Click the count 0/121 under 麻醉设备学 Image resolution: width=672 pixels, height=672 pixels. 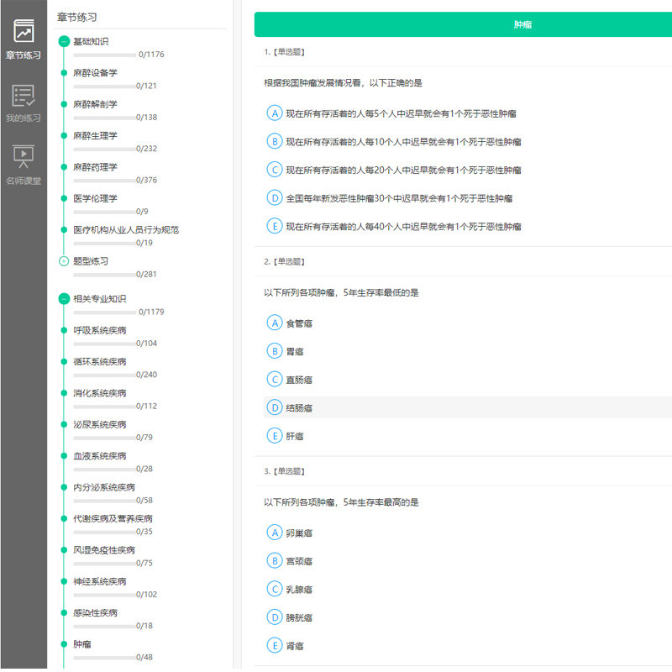pyautogui.click(x=146, y=86)
